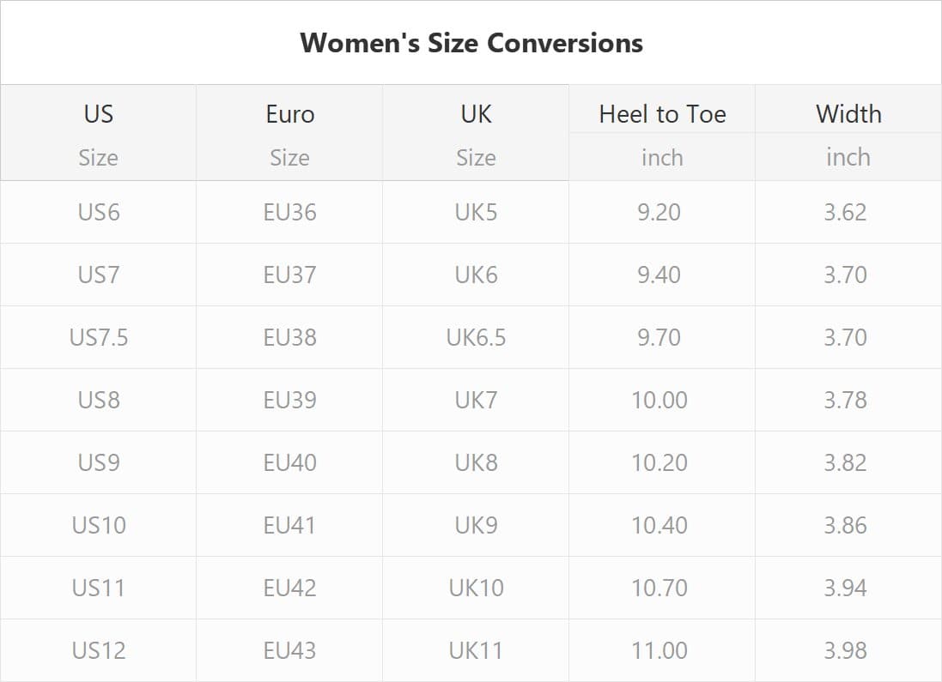942x682 pixels.
Task: Select the Width column header
Action: tap(848, 114)
